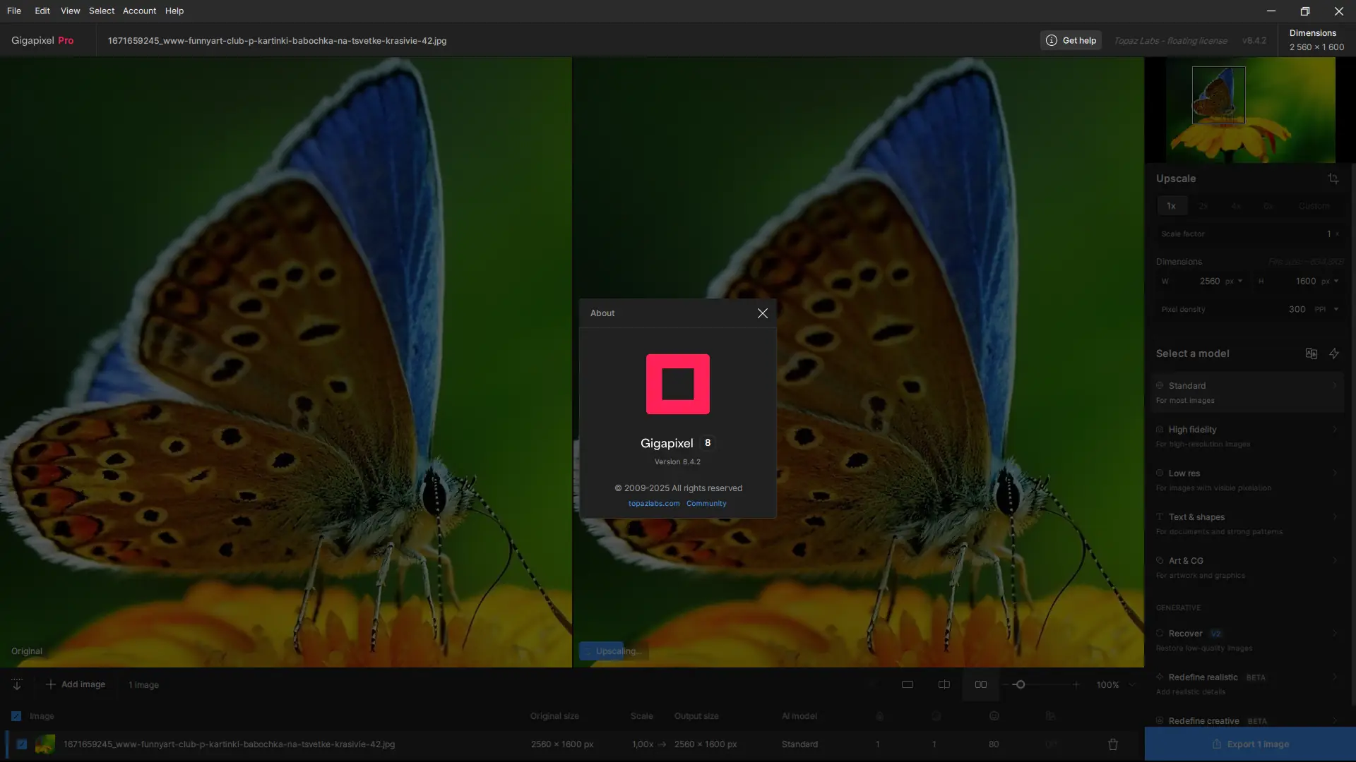Collapse the image list panel arrow
This screenshot has width=1356, height=762.
tap(17, 684)
